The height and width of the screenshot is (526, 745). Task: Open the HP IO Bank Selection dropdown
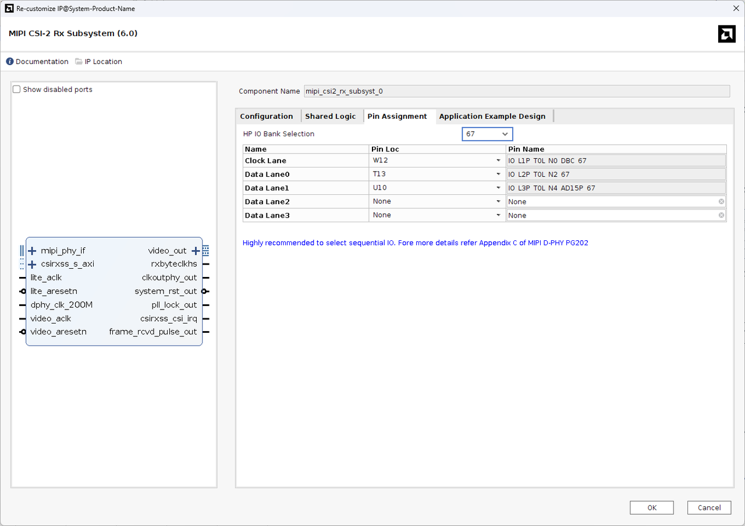click(x=487, y=134)
